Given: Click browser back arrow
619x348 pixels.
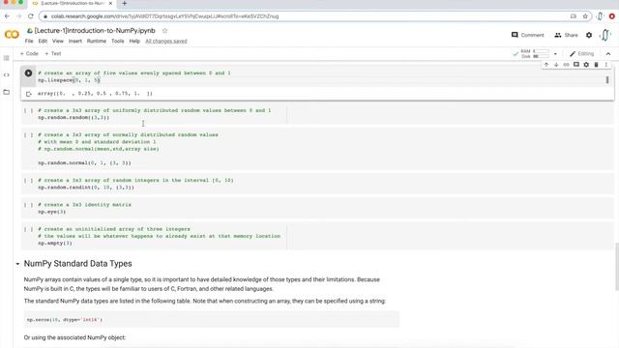Looking at the screenshot, I should click(7, 16).
